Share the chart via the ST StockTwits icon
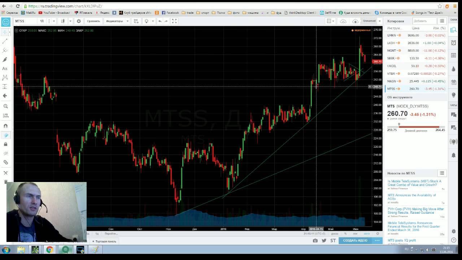 (333, 240)
